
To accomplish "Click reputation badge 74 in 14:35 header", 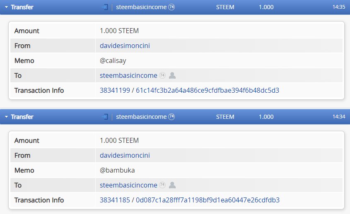I will point(171,7).
